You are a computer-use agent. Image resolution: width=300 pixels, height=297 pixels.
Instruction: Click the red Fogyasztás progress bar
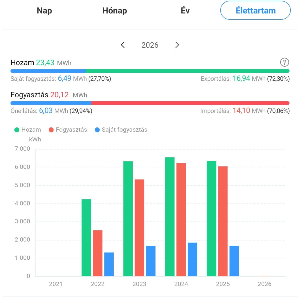coord(190,103)
